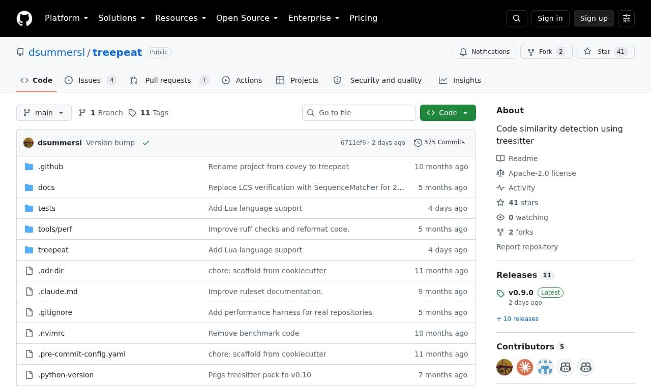Open the .pre-commit-config.yaml file
The width and height of the screenshot is (651, 386).
pos(82,354)
